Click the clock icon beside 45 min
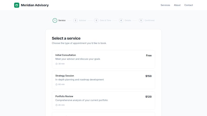This screenshot has width=207, height=116. (57, 105)
